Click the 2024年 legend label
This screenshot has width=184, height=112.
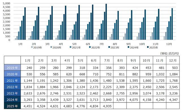coord(134,47)
